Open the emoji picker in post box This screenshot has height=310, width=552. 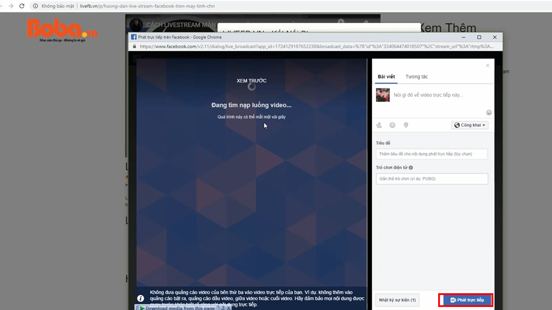[x=489, y=113]
